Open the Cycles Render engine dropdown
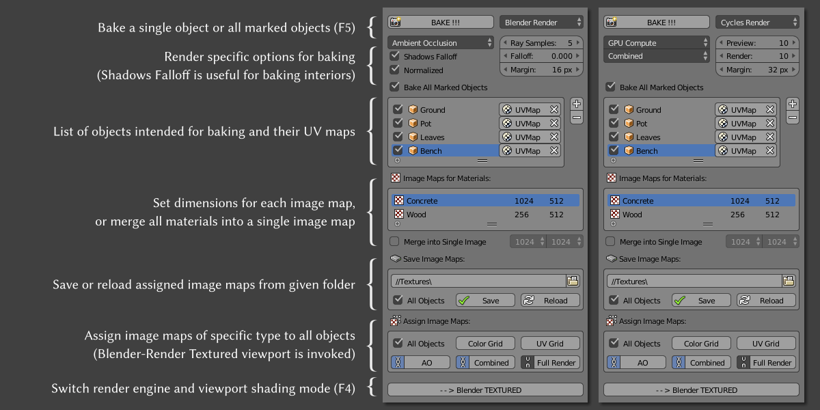Screen dimensions: 820x410 (x=757, y=21)
